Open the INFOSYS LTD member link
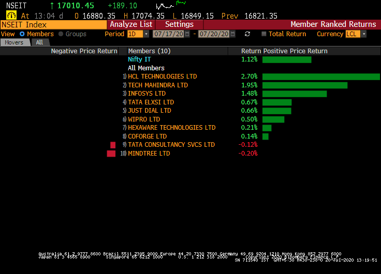This screenshot has width=381, height=274. [146, 94]
